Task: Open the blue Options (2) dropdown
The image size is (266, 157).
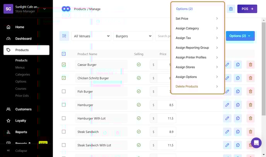Action: coord(240,36)
